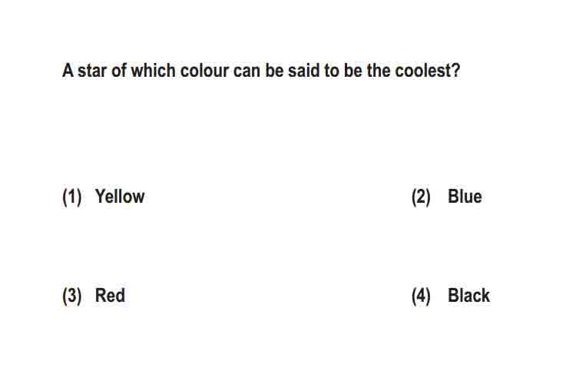Click the (1) option number
Image resolution: width=576 pixels, height=384 pixels.
[72, 197]
